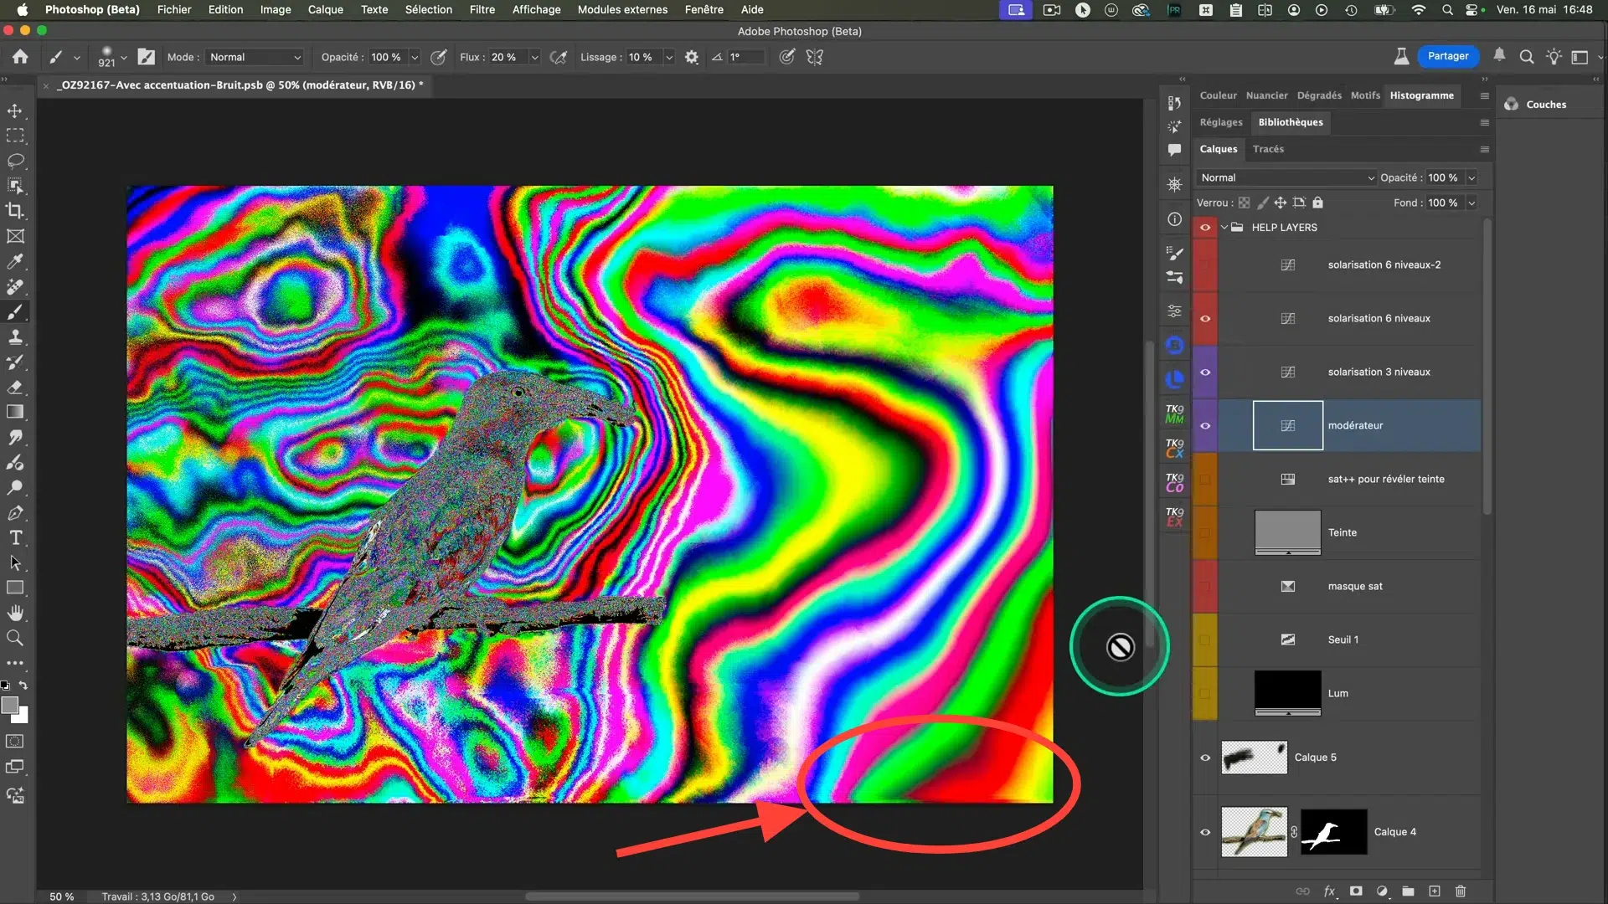Image resolution: width=1608 pixels, height=904 pixels.
Task: Switch to Réglages tab
Action: point(1221,122)
